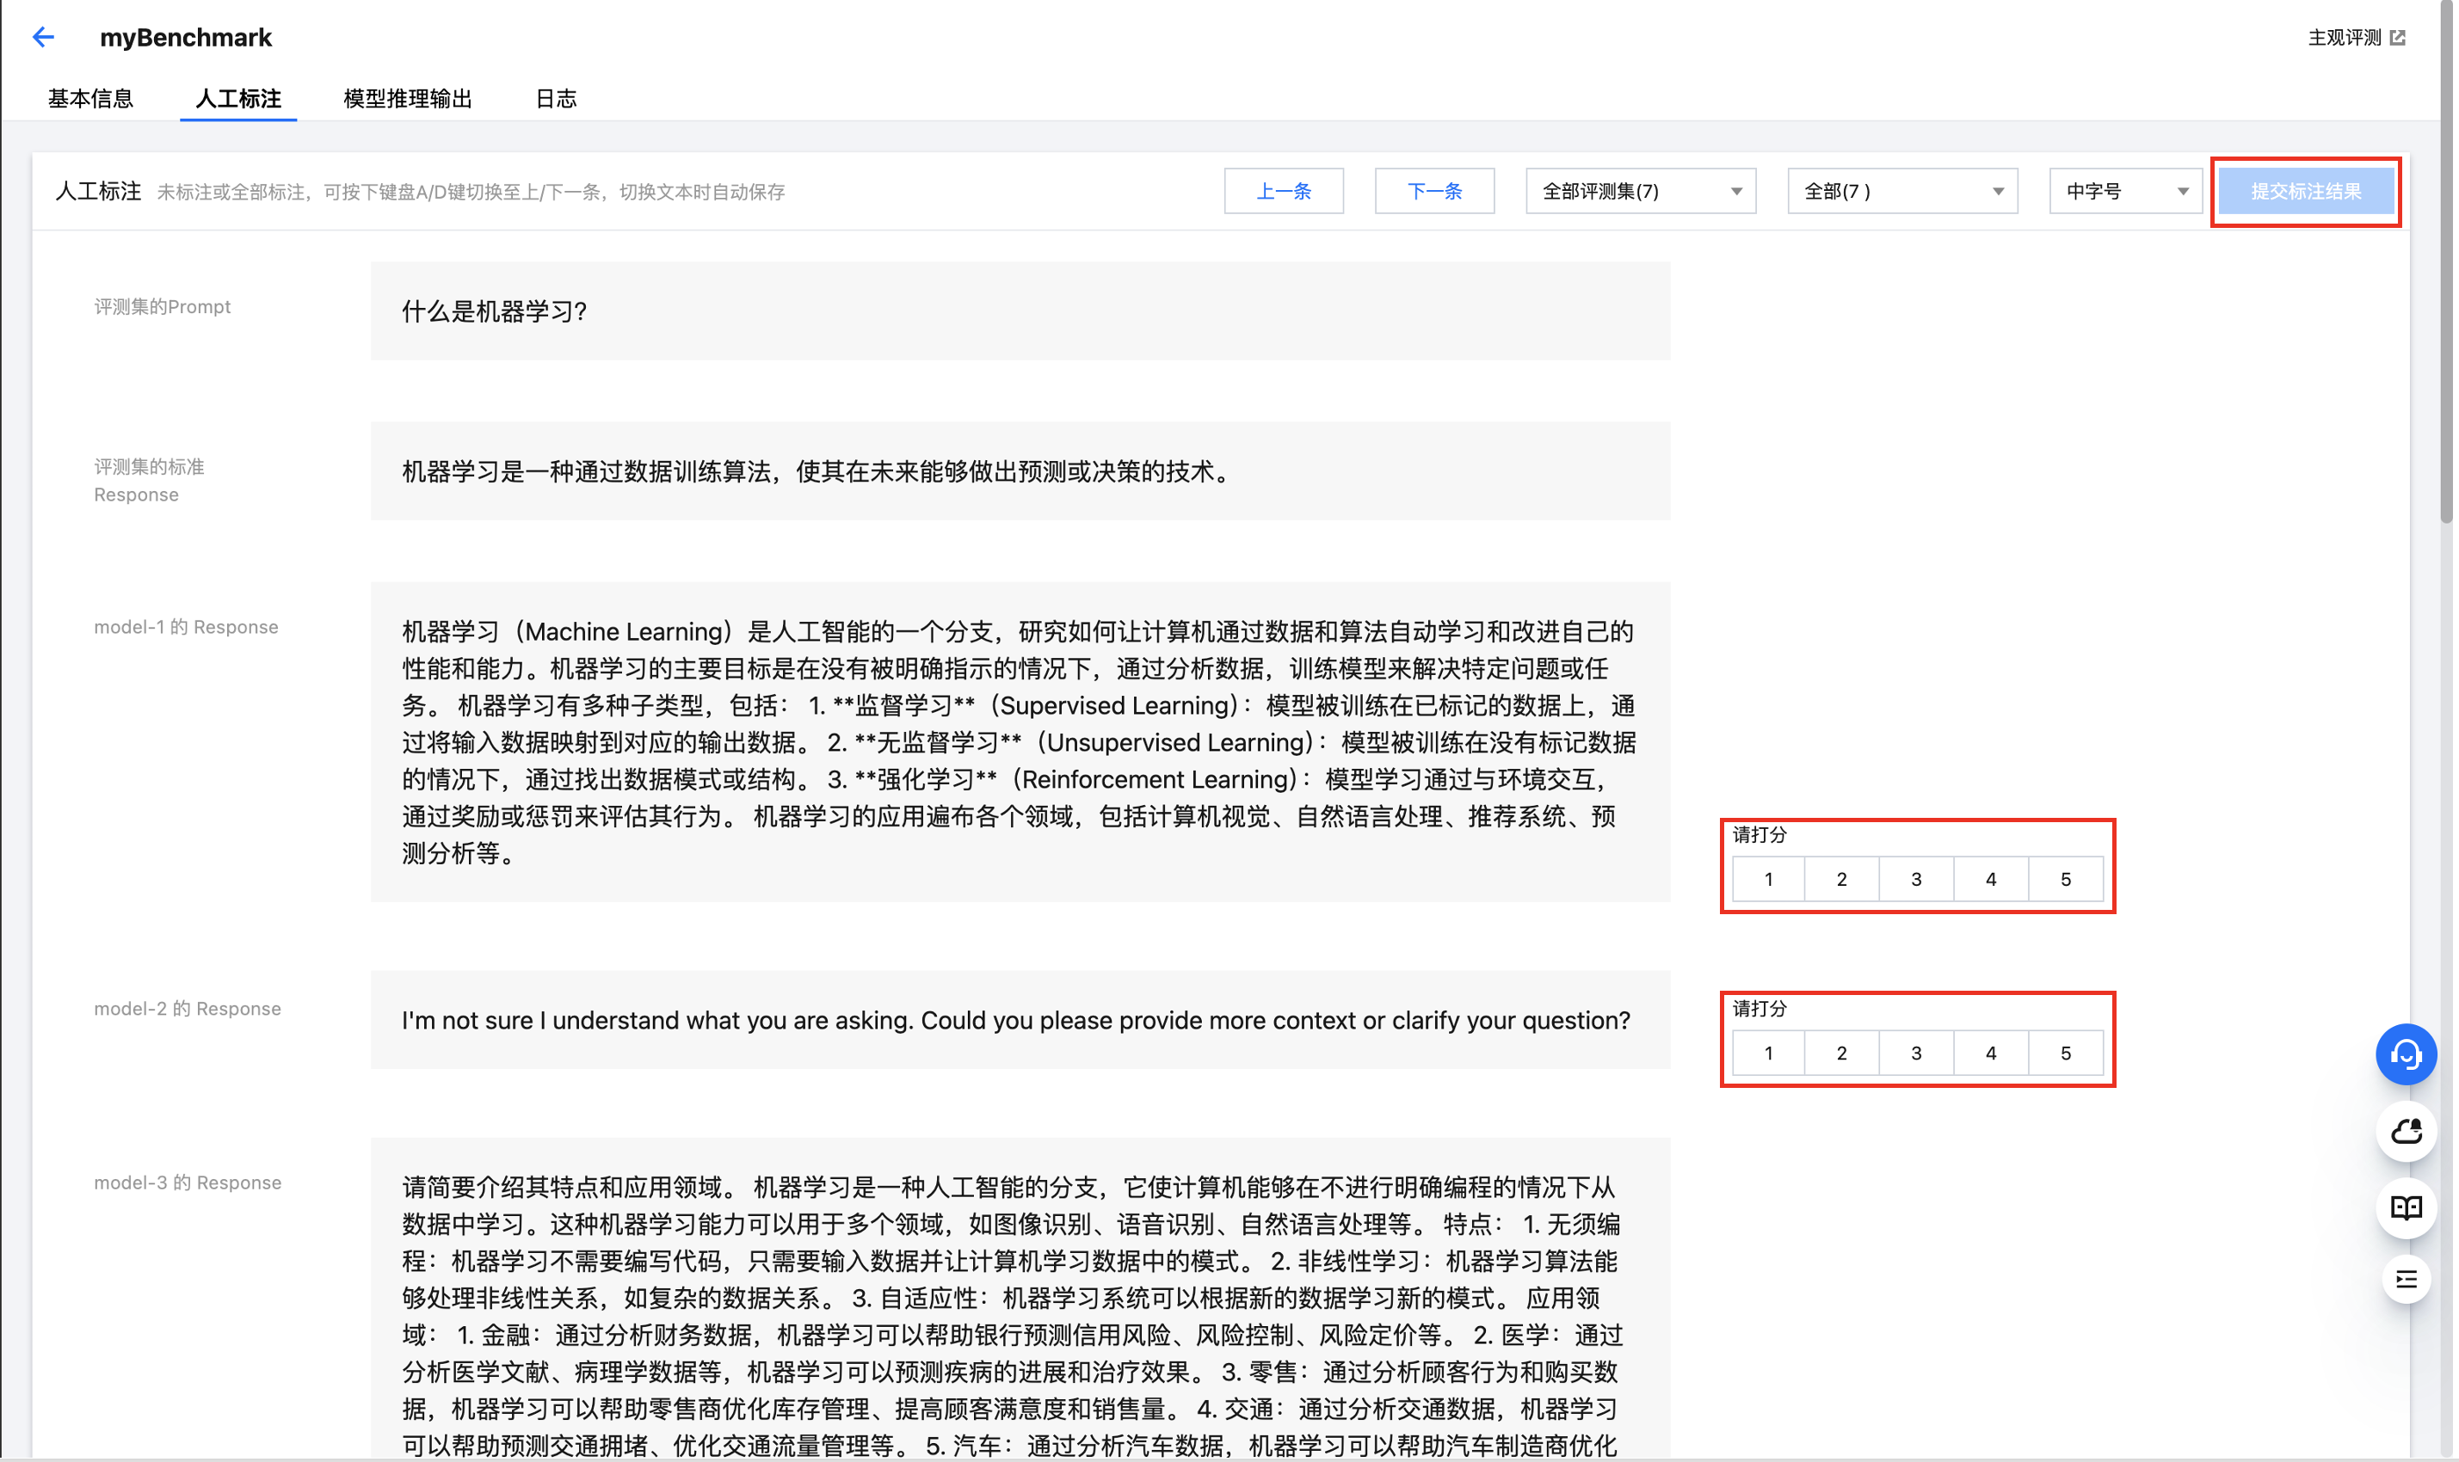This screenshot has width=2459, height=1462.
Task: Rate model-1 response with score 3
Action: (x=1915, y=879)
